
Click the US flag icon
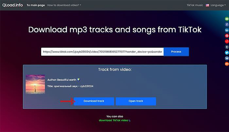pos(207,5)
